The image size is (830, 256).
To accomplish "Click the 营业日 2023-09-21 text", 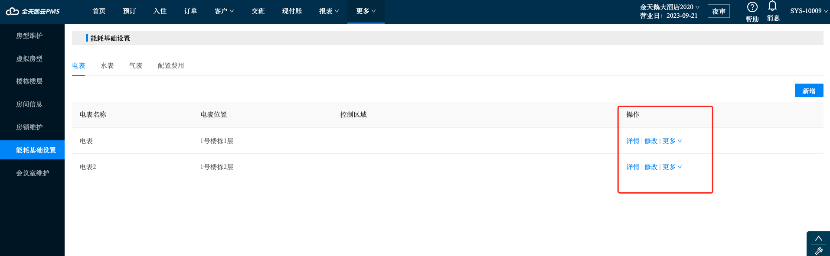I will (x=669, y=16).
